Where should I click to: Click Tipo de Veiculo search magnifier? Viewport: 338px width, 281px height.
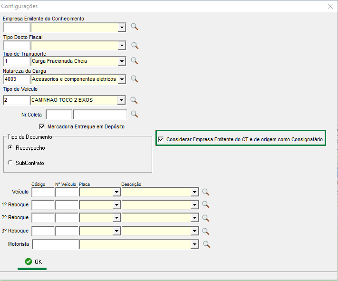[135, 100]
